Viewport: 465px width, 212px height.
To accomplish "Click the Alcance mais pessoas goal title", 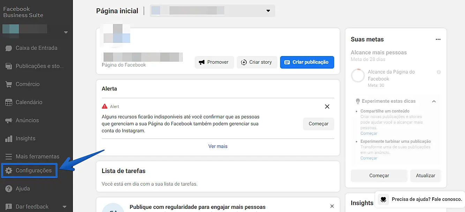I will [379, 53].
